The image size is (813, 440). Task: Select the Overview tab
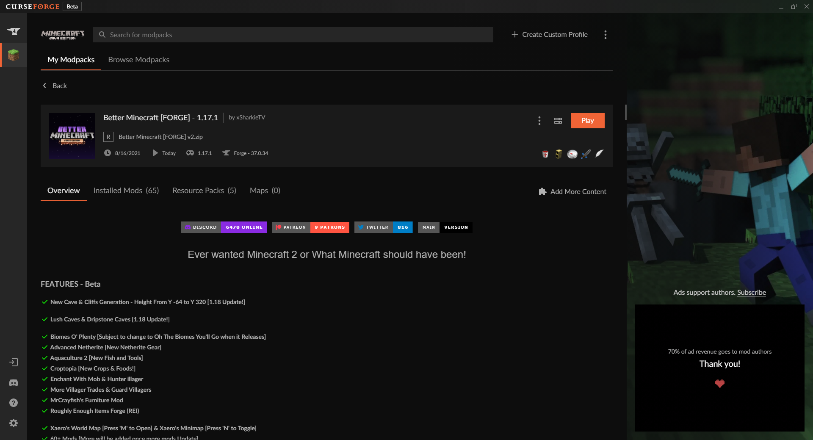pyautogui.click(x=64, y=191)
